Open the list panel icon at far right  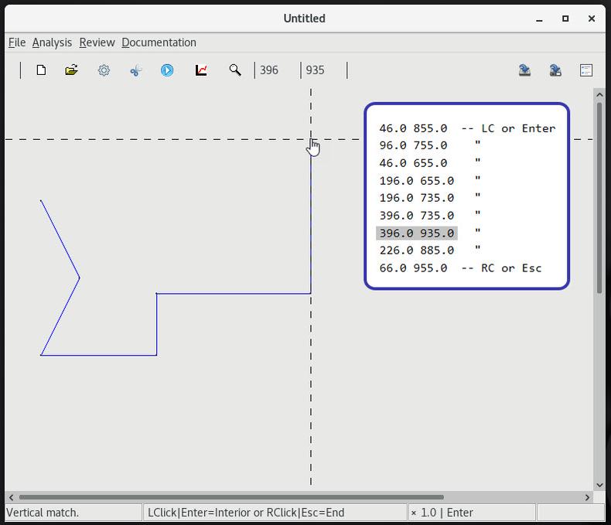[x=586, y=70]
